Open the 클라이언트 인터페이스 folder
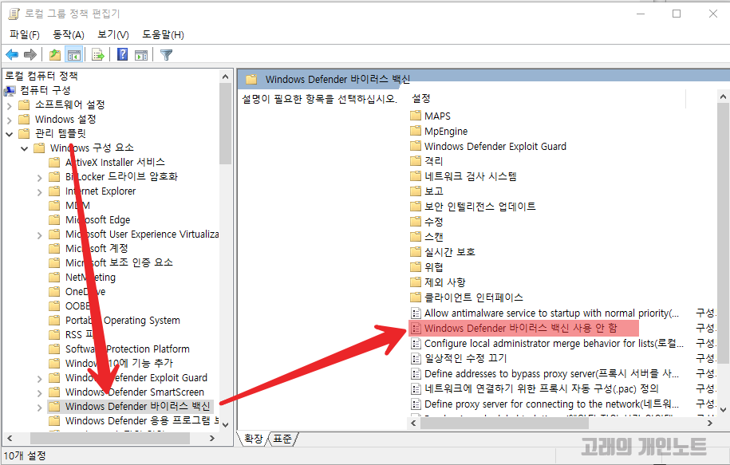The width and height of the screenshot is (730, 465). [x=473, y=298]
